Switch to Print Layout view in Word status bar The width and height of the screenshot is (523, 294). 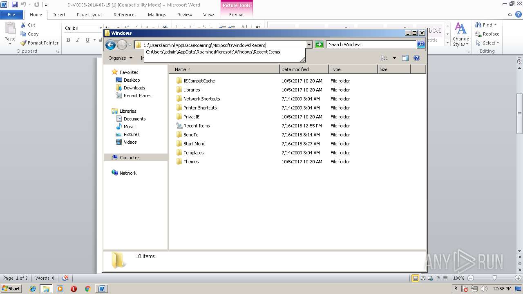(x=415, y=278)
